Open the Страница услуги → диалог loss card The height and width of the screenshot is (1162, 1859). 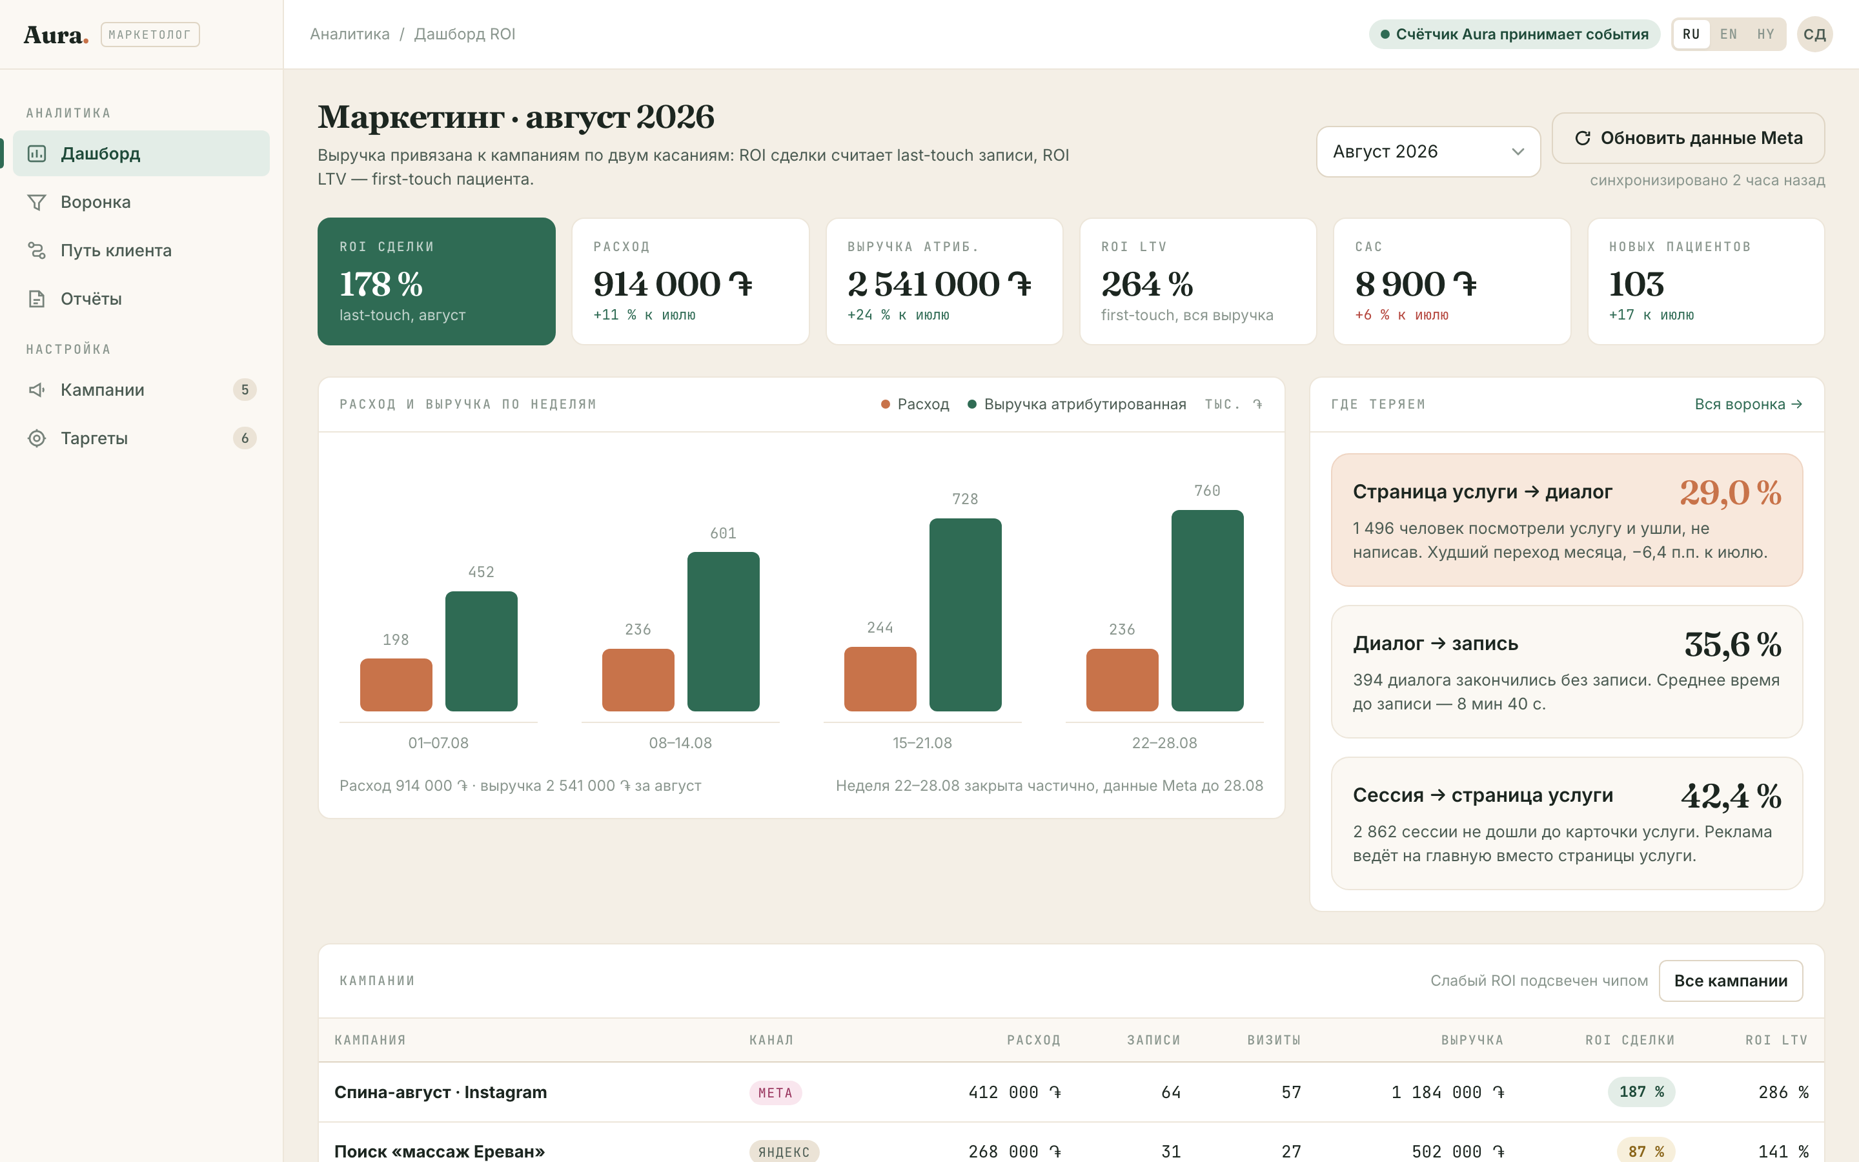[1567, 520]
